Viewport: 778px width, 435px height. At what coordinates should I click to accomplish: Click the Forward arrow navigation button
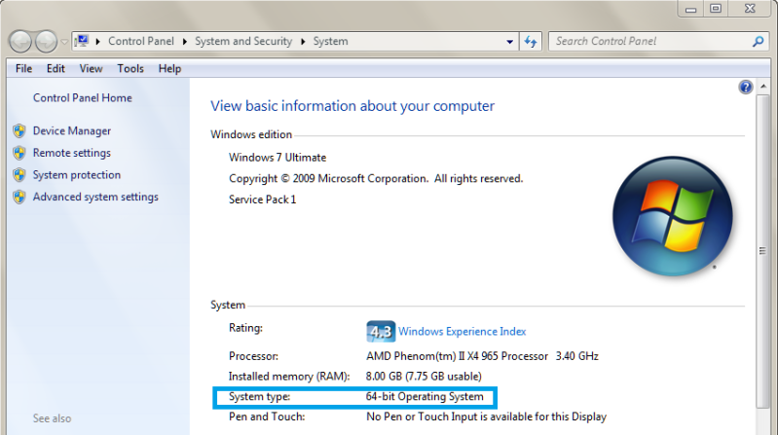46,42
